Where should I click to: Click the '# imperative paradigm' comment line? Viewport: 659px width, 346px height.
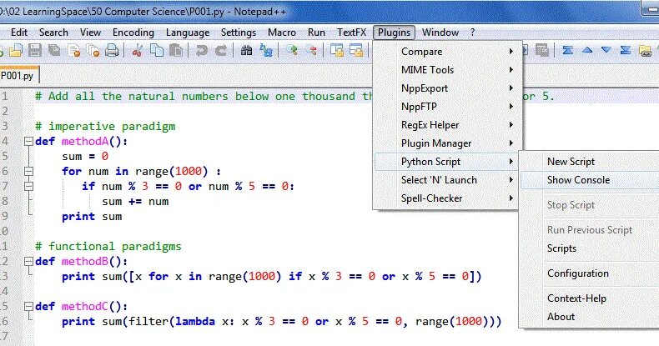click(105, 127)
